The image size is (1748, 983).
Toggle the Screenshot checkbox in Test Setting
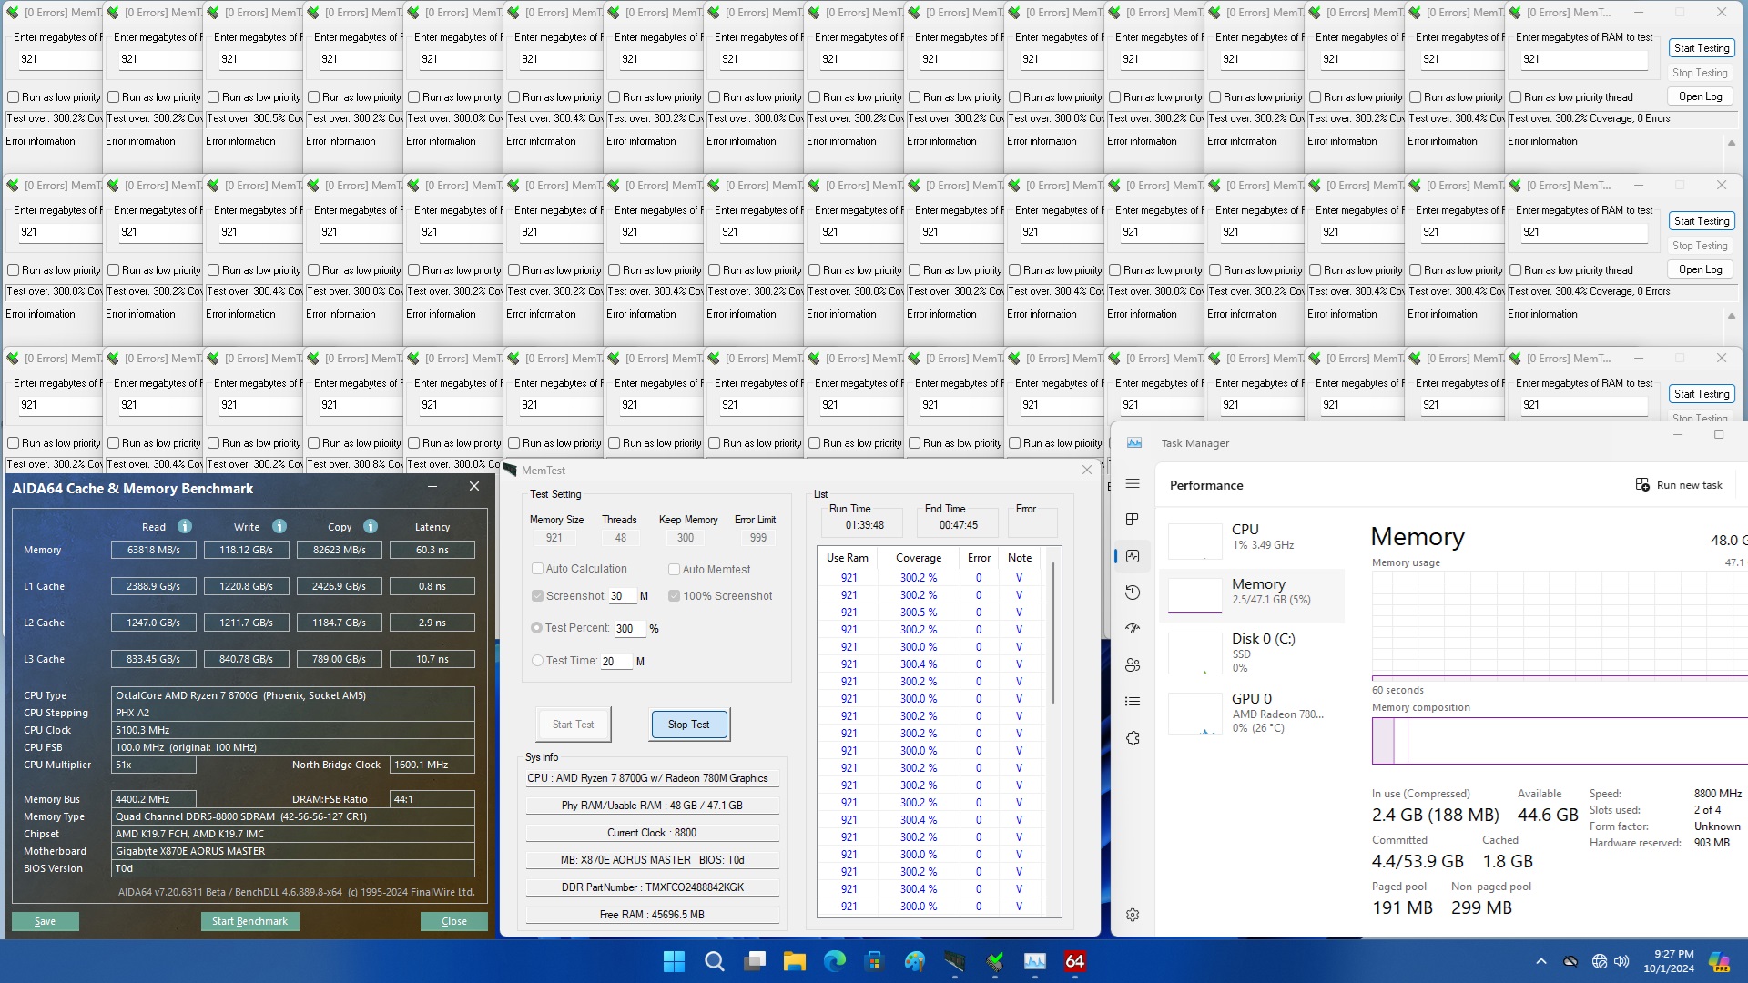click(x=538, y=596)
